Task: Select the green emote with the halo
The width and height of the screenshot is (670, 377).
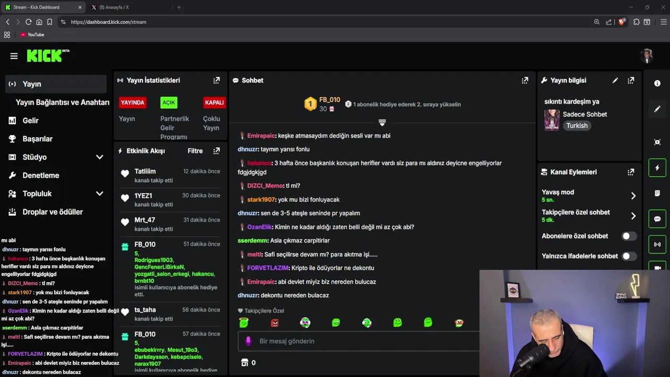Action: pyautogui.click(x=244, y=323)
